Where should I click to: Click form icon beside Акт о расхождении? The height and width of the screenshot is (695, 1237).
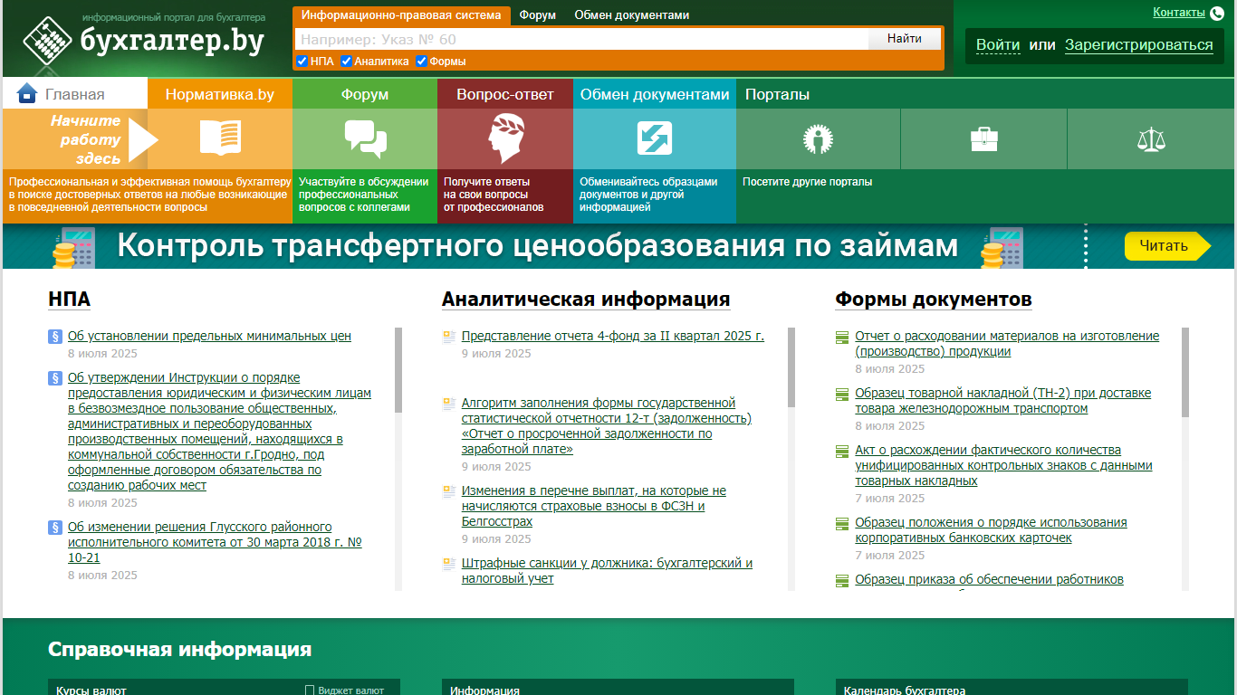[842, 452]
